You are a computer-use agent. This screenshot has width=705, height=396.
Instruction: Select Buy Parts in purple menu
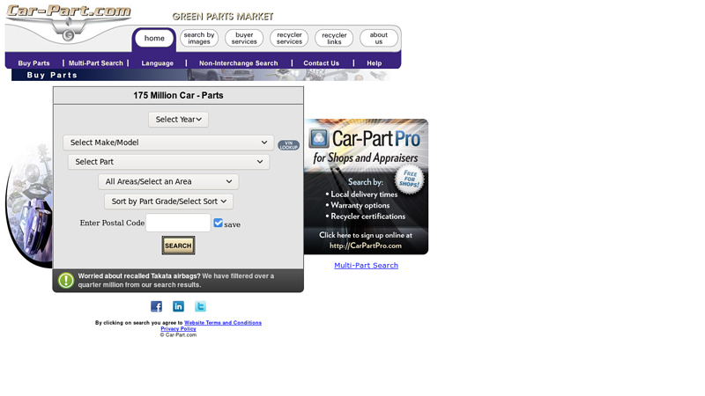33,63
